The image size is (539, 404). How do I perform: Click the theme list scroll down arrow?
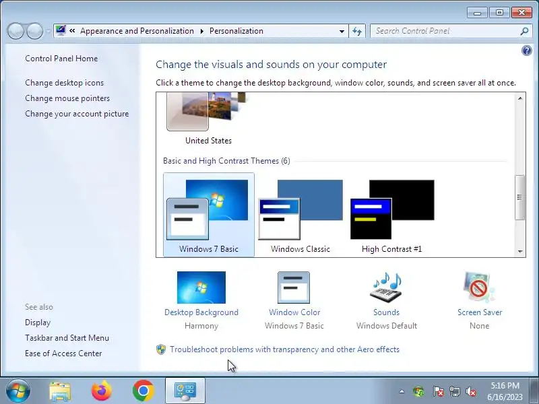pyautogui.click(x=519, y=251)
